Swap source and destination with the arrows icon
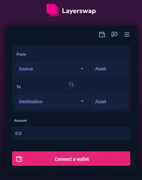The height and width of the screenshot is (180, 142). 71,84
